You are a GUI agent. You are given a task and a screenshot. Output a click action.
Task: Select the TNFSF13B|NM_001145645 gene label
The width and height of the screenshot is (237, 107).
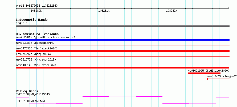(x=33, y=94)
